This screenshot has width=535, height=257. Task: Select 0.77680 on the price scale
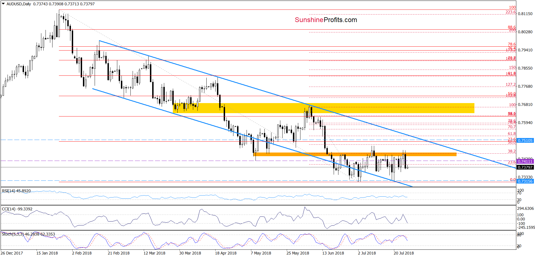point(525,86)
